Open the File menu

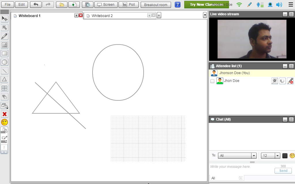(7, 5)
